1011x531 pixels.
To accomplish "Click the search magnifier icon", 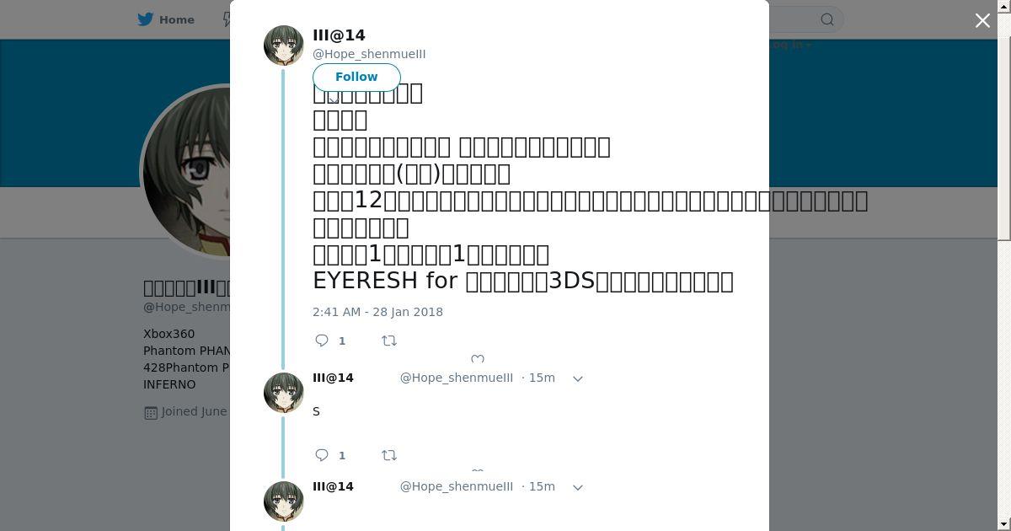I will point(827,19).
